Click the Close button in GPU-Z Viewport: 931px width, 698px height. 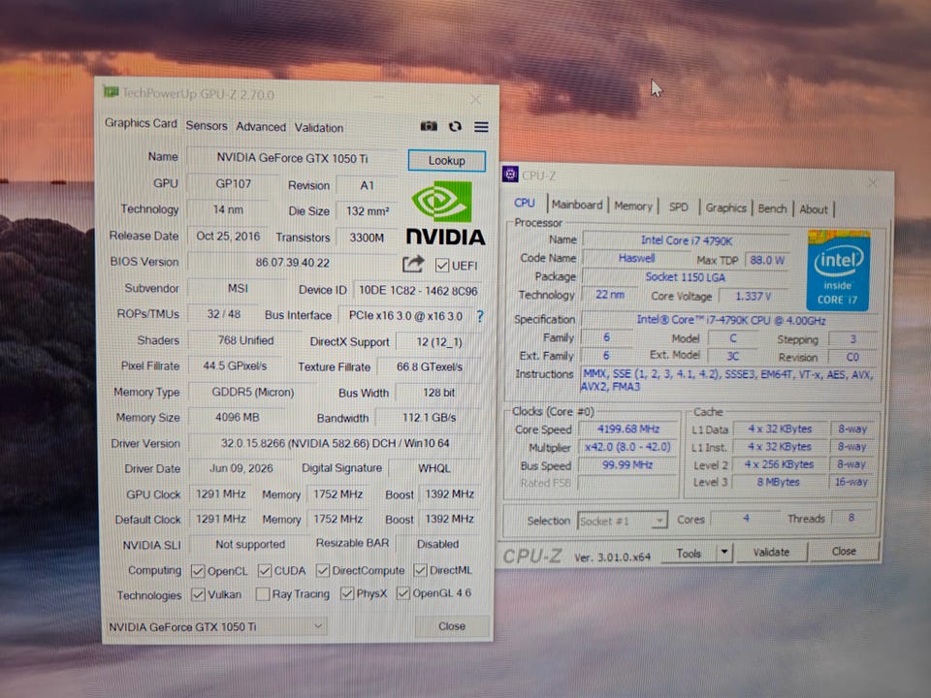[452, 626]
